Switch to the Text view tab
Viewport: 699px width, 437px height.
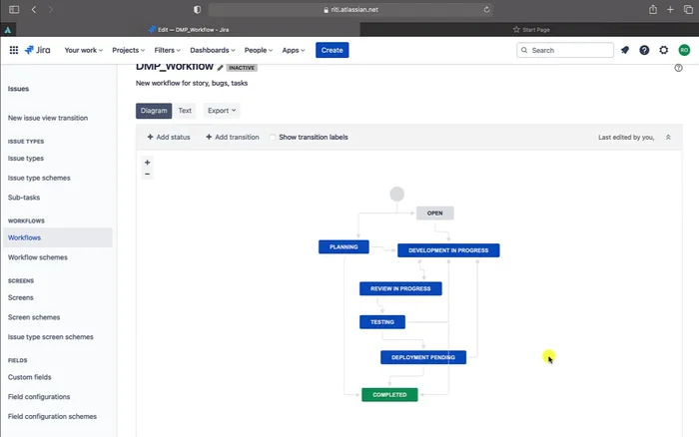click(185, 111)
